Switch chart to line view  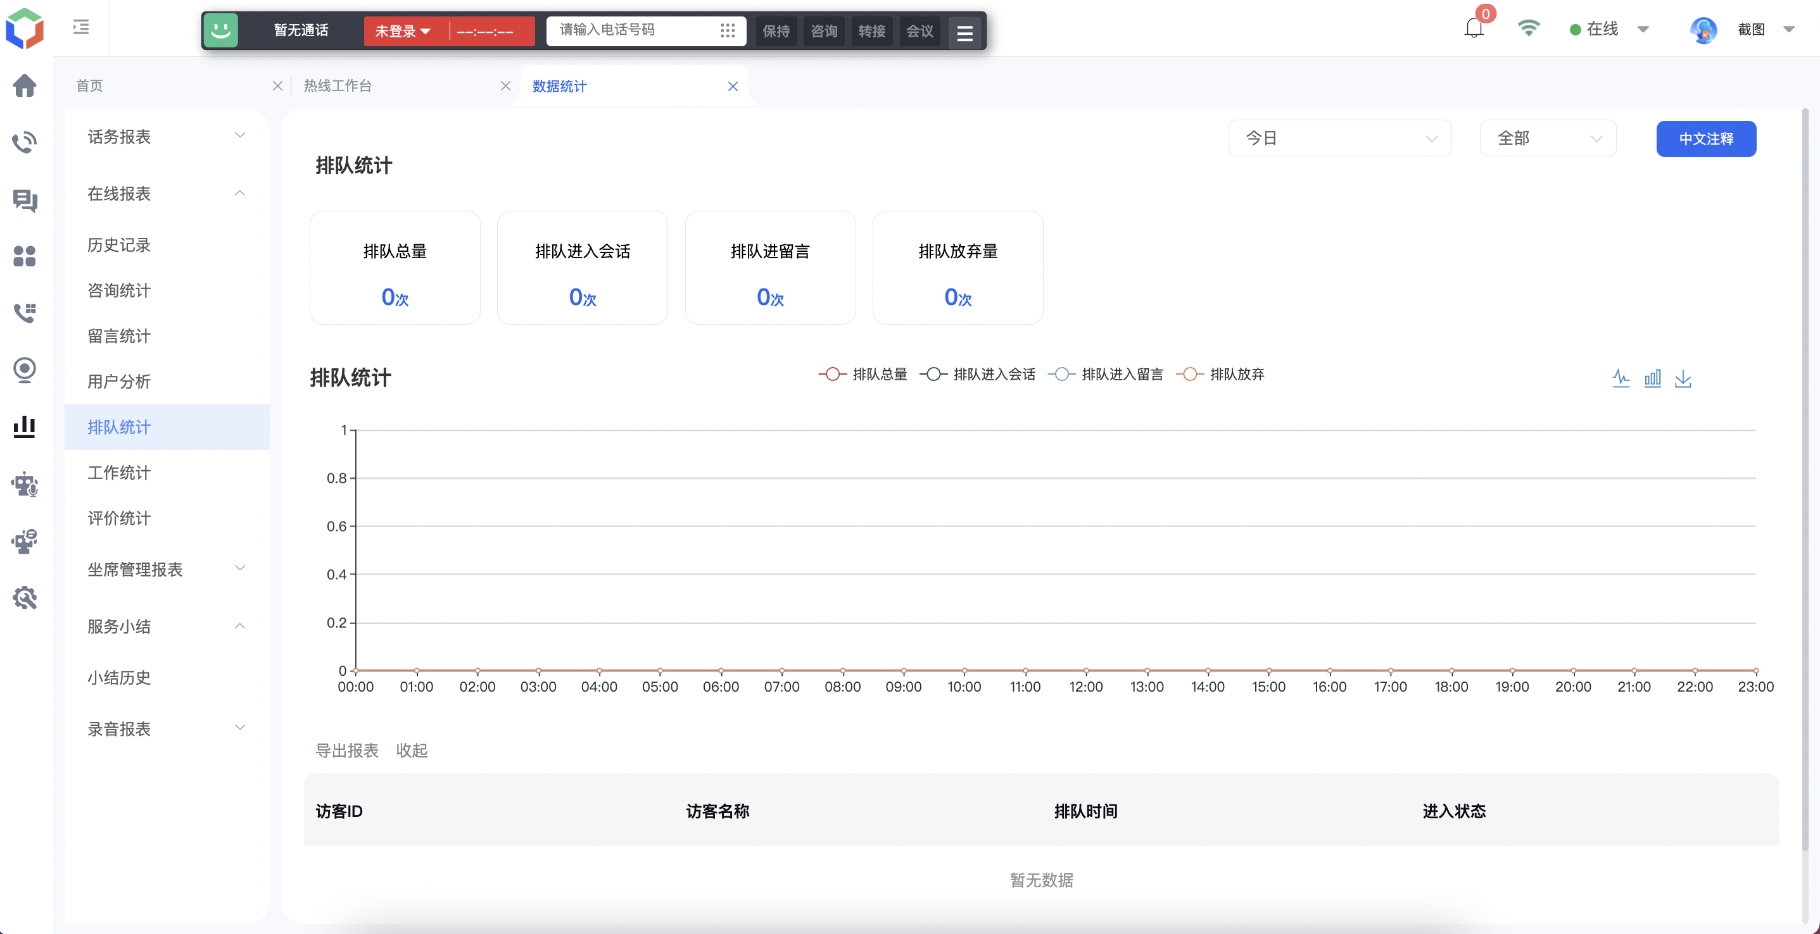pos(1621,378)
